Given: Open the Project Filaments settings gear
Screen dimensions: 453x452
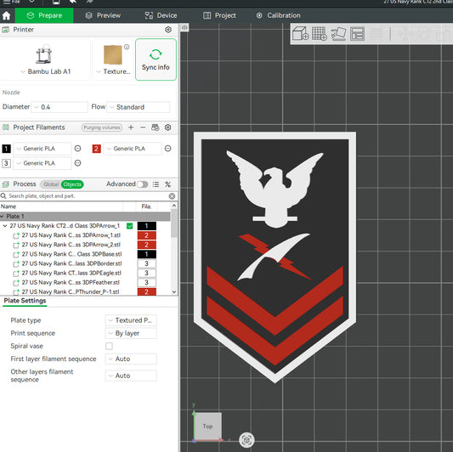Looking at the screenshot, I should pyautogui.click(x=167, y=127).
